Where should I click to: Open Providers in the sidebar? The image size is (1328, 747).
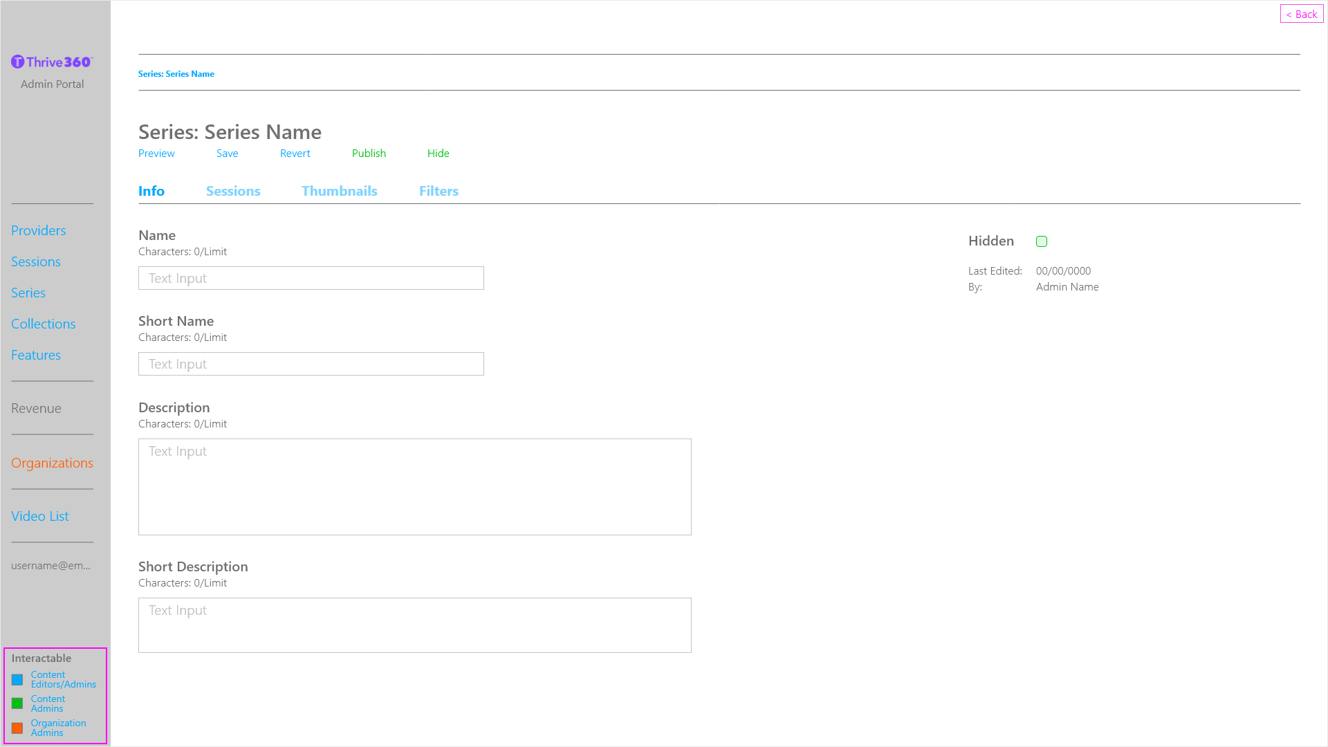point(38,230)
